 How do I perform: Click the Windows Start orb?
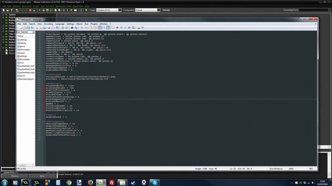pos(5,182)
